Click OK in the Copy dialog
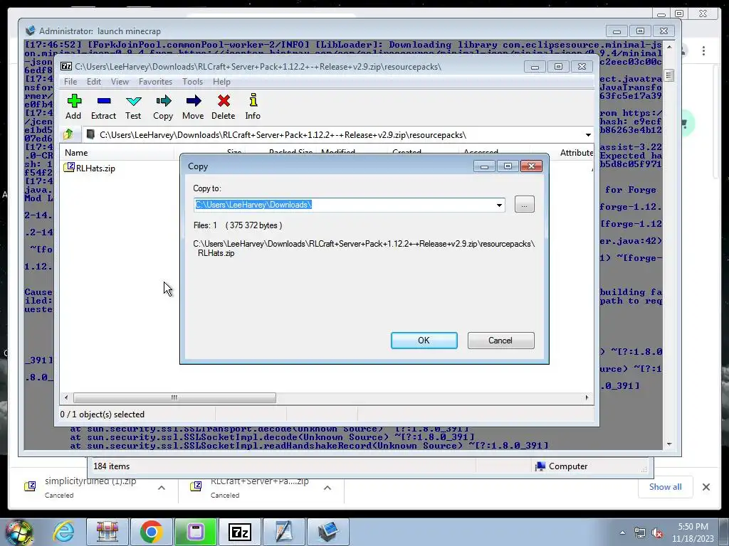 (424, 341)
